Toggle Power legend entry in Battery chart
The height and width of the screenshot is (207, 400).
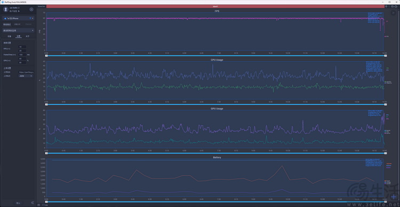coord(387,181)
